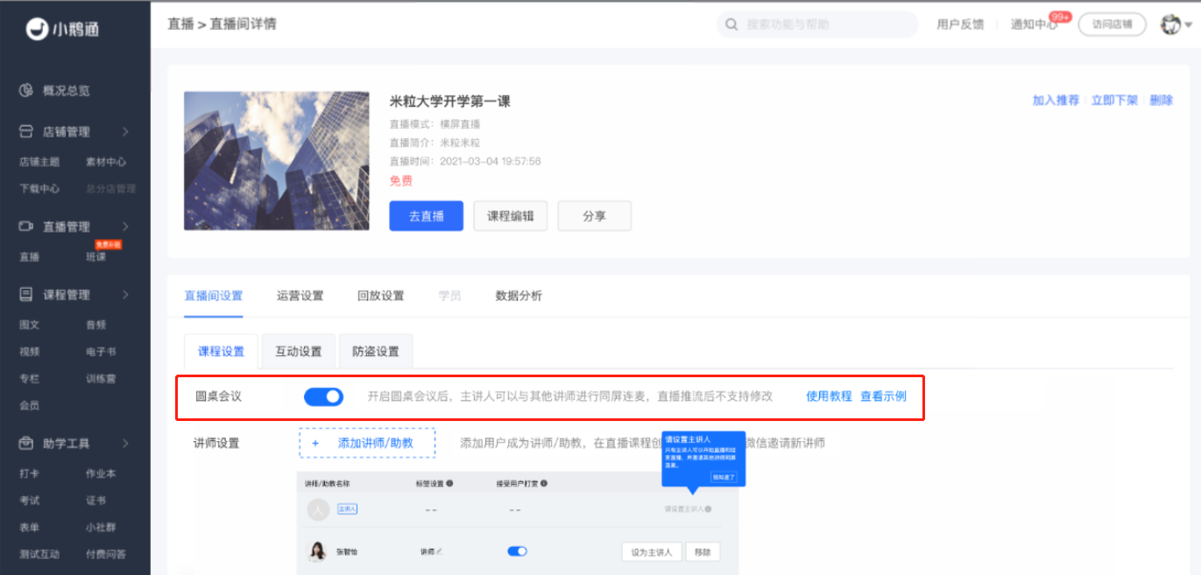Viewport: 1201px width, 575px height.
Task: Click the 访问店铺 button
Action: [1112, 25]
